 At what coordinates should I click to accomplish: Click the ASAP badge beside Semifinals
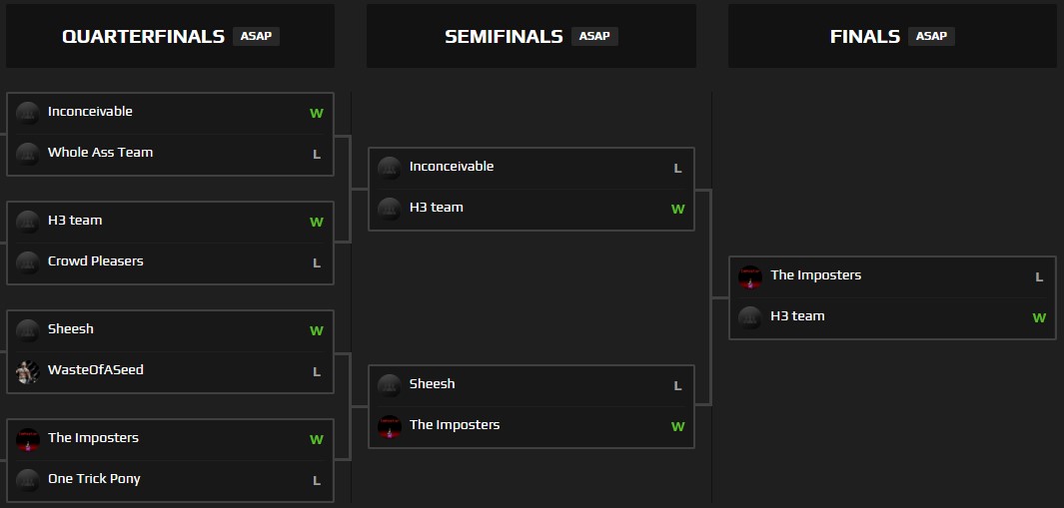(x=594, y=36)
